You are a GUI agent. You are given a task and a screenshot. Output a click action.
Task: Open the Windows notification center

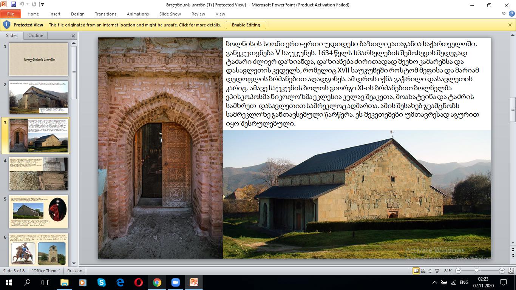pos(503,282)
